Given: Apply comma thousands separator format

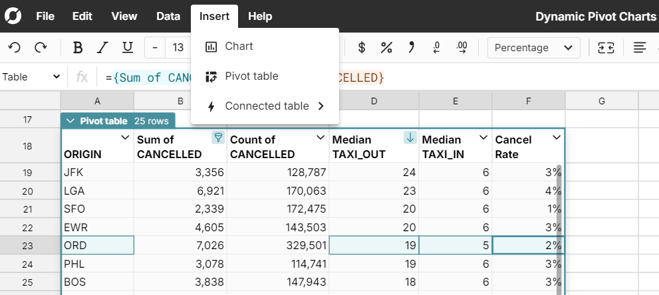Looking at the screenshot, I should [411, 47].
